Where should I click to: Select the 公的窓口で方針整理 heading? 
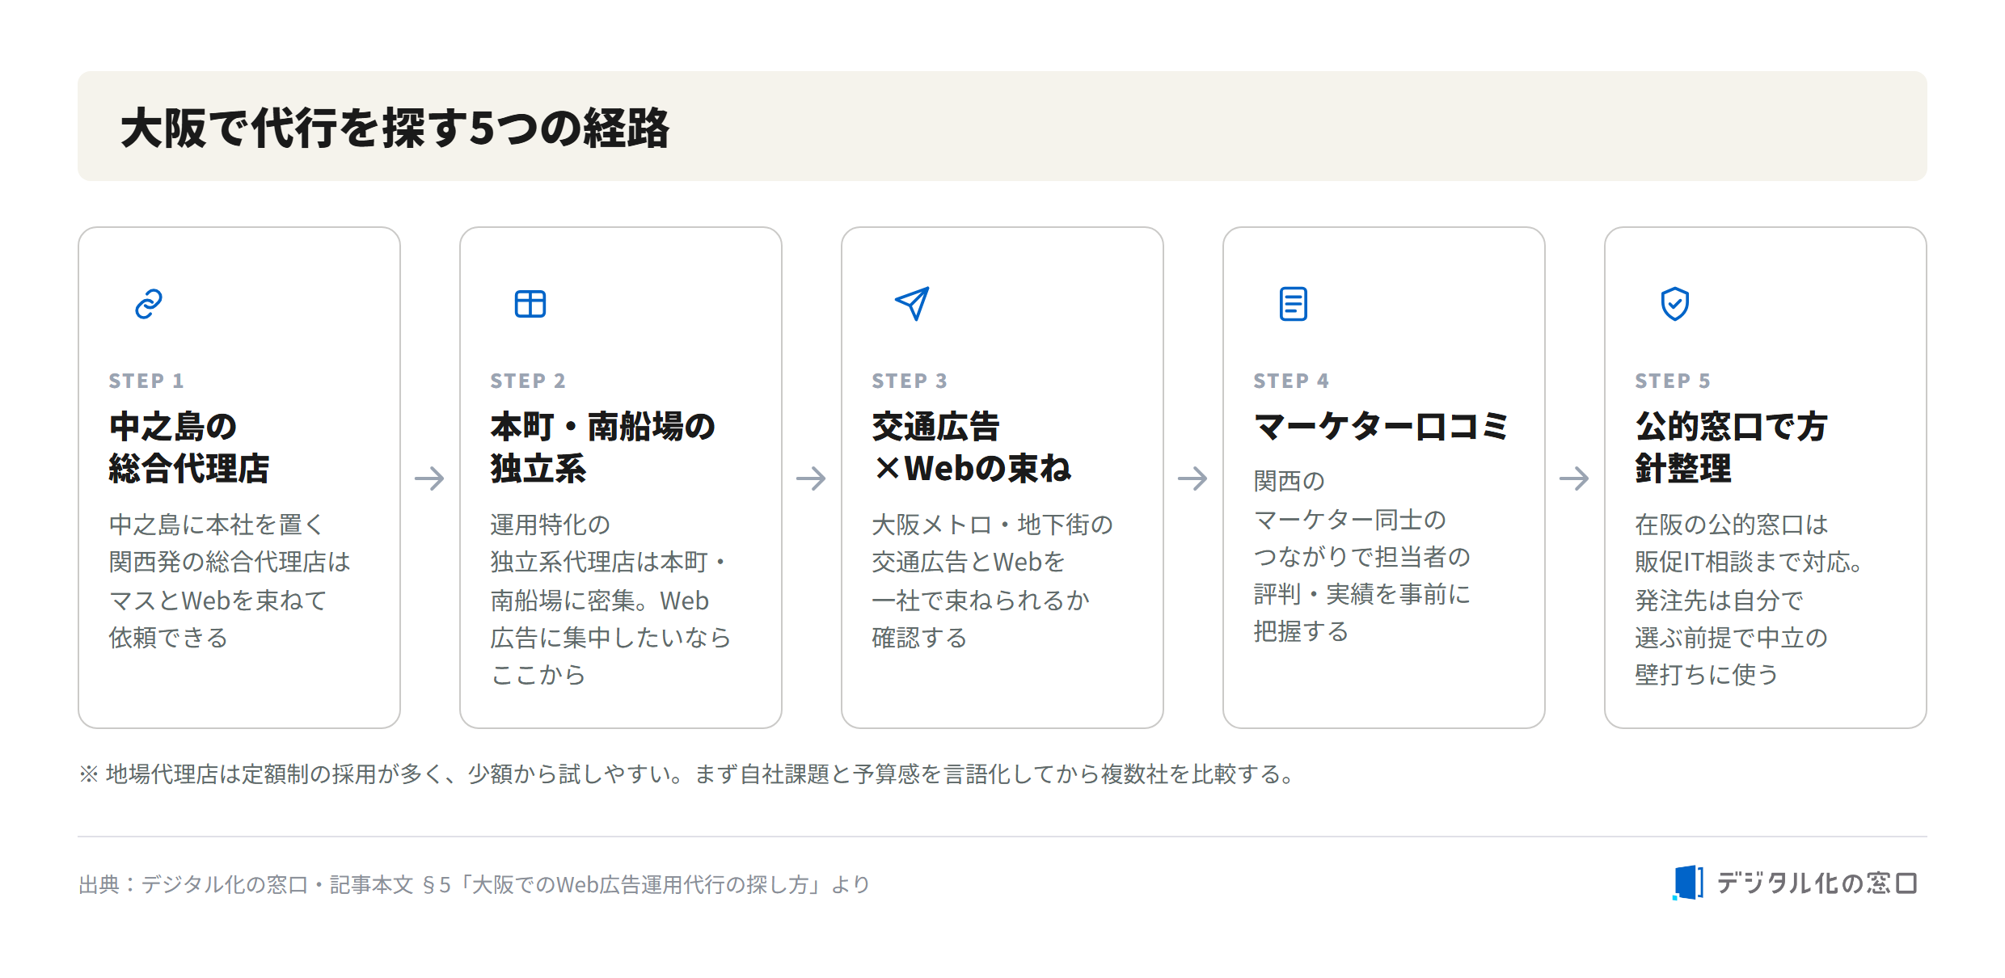pos(1731,447)
